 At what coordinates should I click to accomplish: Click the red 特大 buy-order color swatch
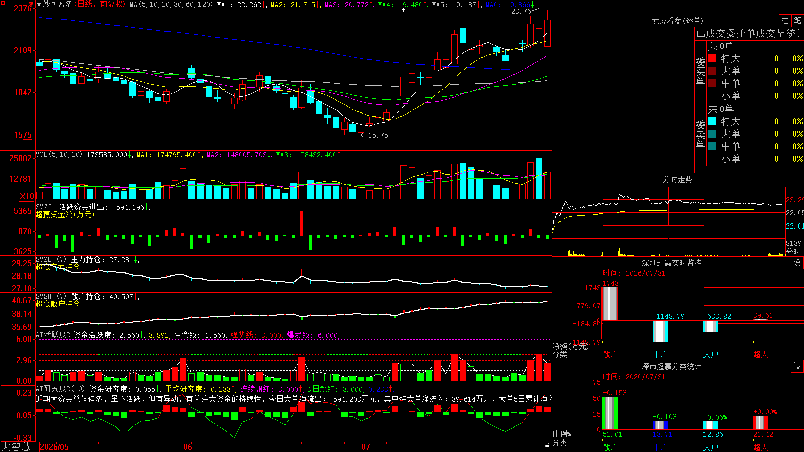point(712,58)
